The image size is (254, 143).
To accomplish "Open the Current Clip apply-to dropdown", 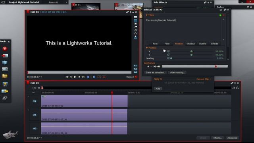I will [x=204, y=79].
